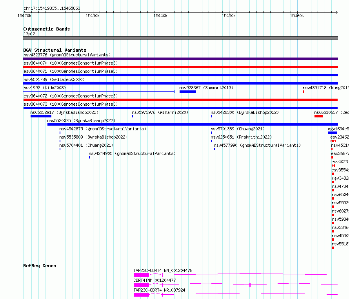
Task: Open the nsv5428300 (ByrskaBishop2022) label
Action: click(245, 112)
